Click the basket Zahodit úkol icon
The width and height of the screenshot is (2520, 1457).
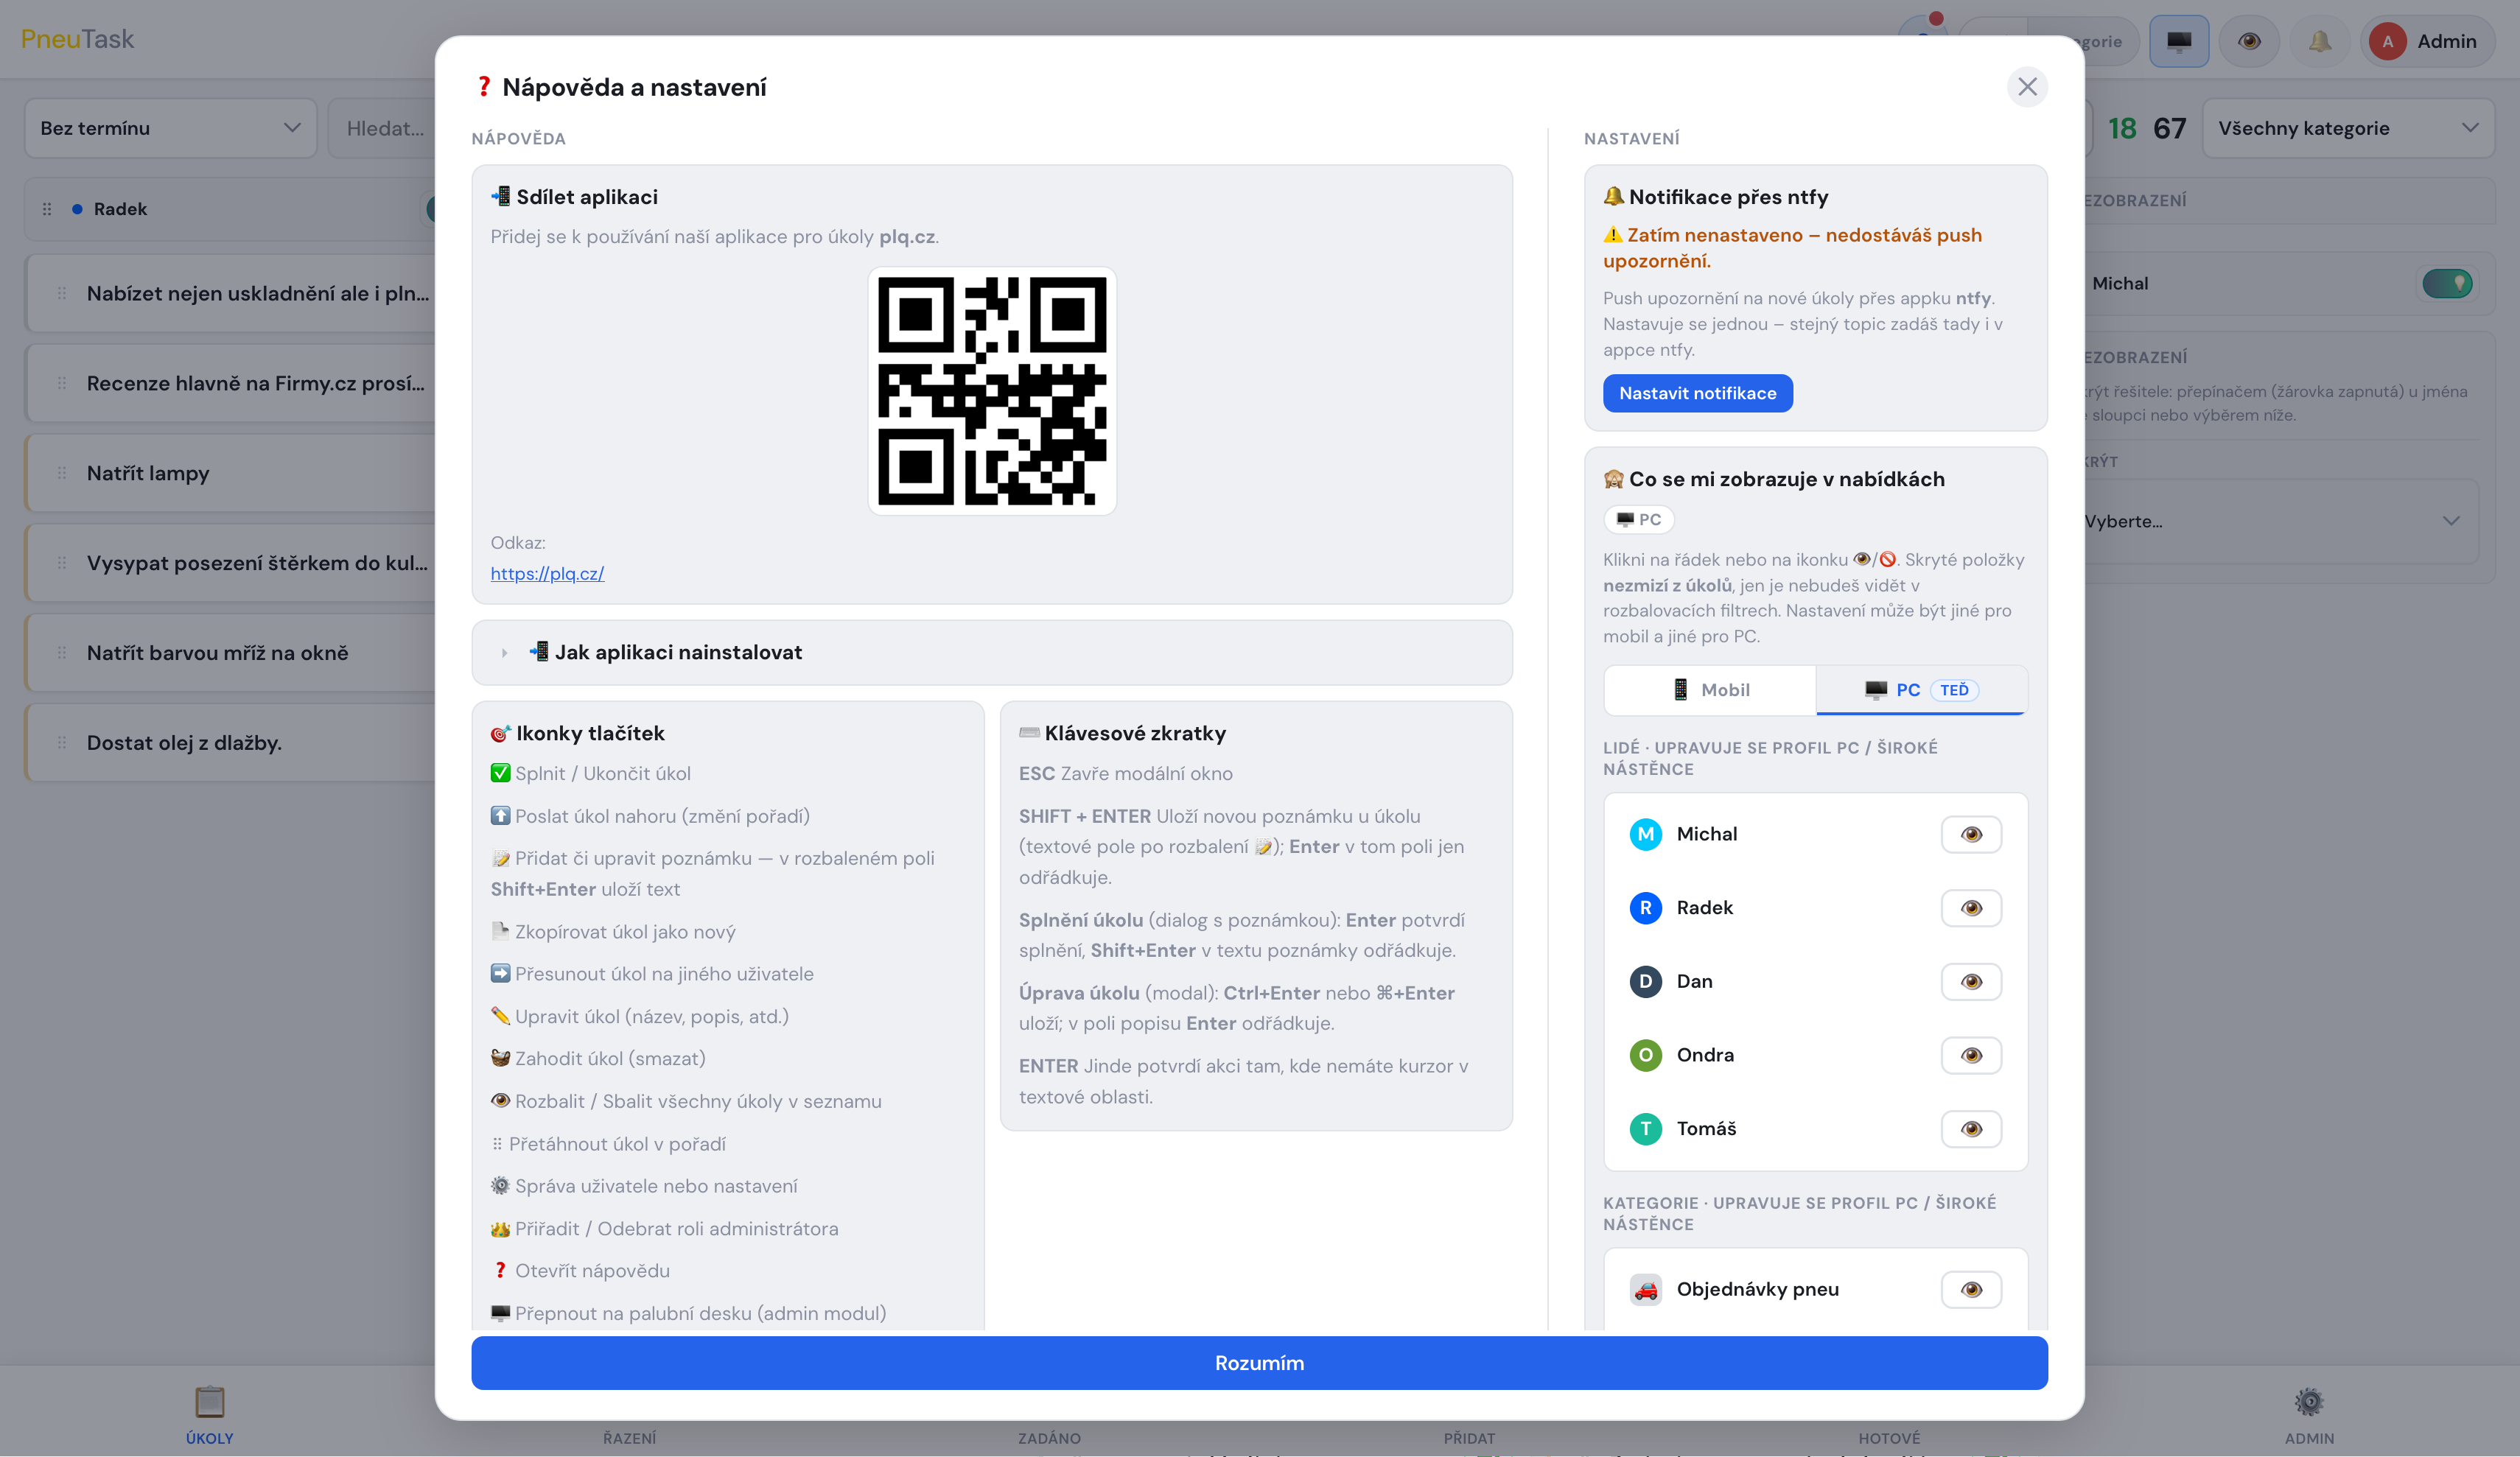click(501, 1058)
